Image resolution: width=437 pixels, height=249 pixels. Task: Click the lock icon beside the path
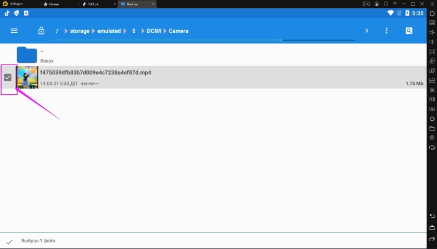(41, 31)
